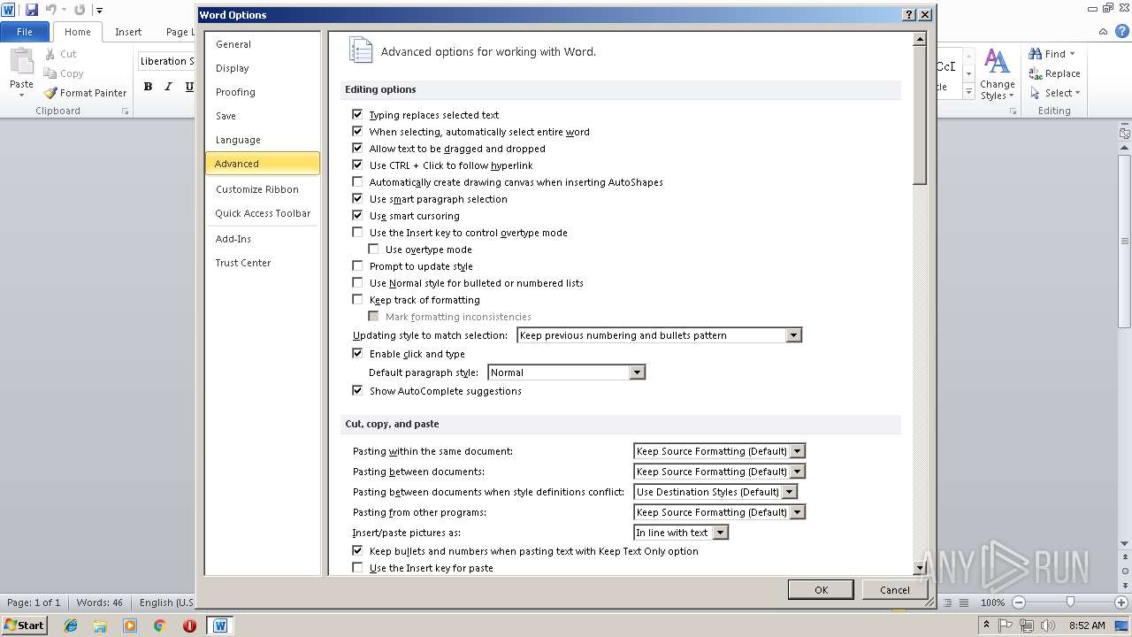The width and height of the screenshot is (1132, 637).
Task: Click the font name input field
Action: pos(166,61)
